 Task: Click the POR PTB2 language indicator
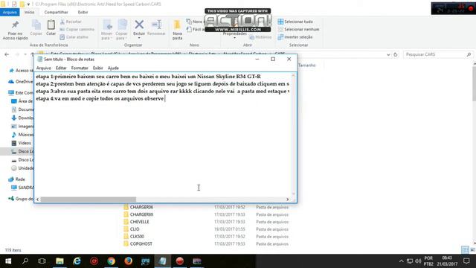pos(428,261)
